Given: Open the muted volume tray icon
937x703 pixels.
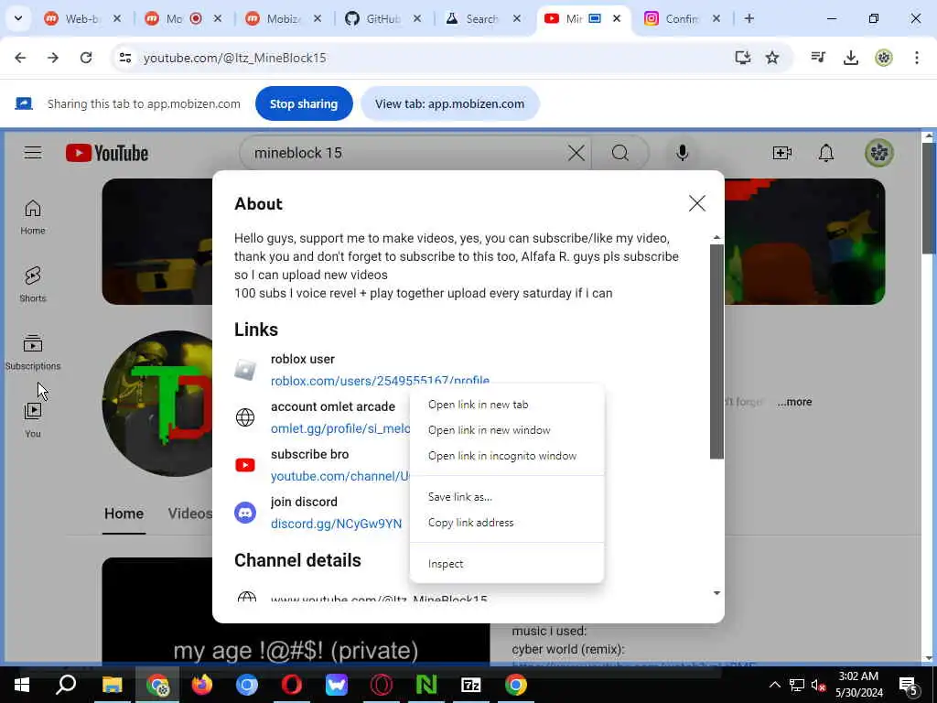Looking at the screenshot, I should point(818,685).
